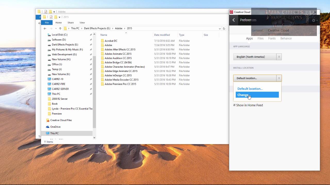Switch to the Home ribbon tab

59,23
